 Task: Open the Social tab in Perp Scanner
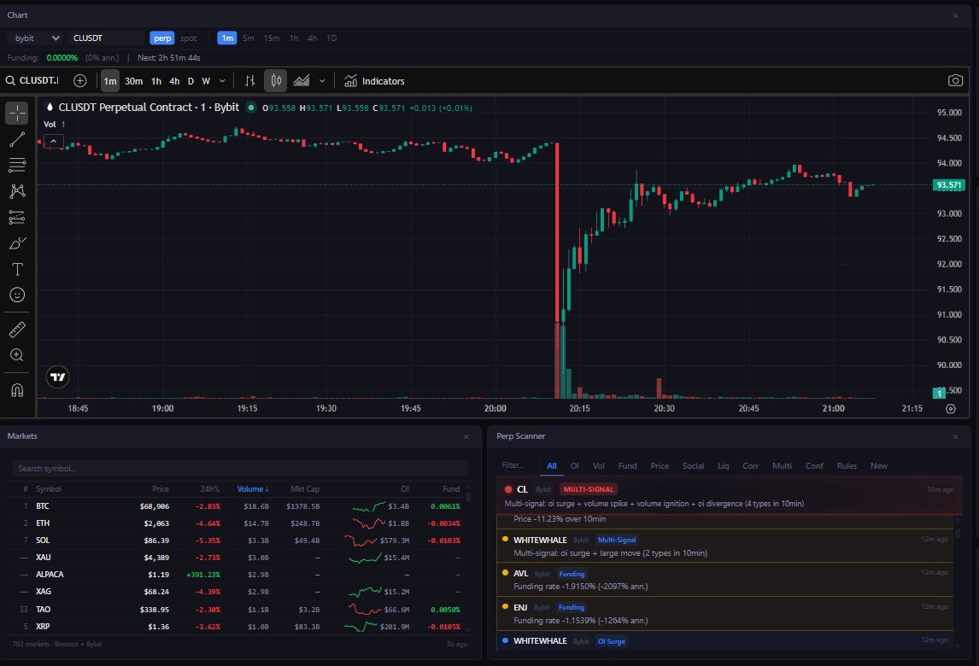pos(693,465)
